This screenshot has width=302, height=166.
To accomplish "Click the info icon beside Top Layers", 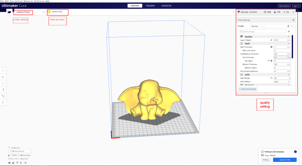I will click(271, 61).
